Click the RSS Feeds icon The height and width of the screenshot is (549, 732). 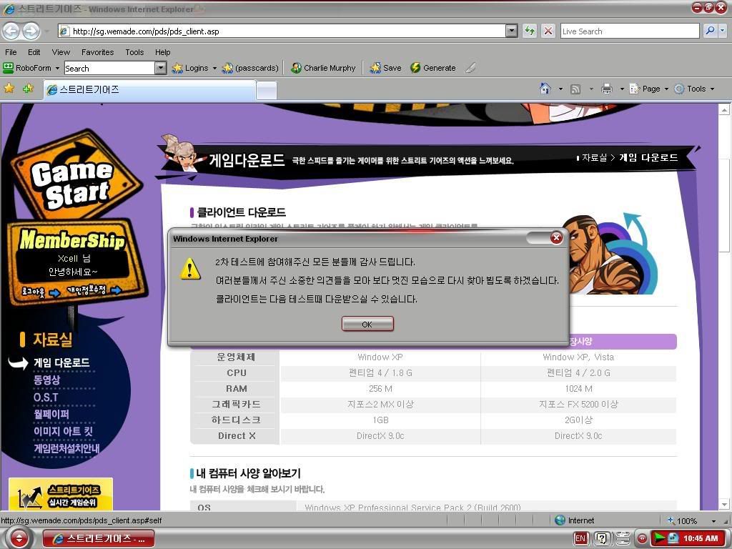point(575,89)
